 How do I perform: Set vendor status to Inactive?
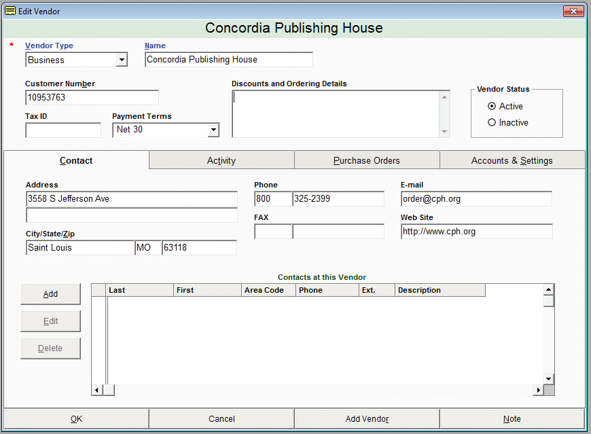(492, 123)
